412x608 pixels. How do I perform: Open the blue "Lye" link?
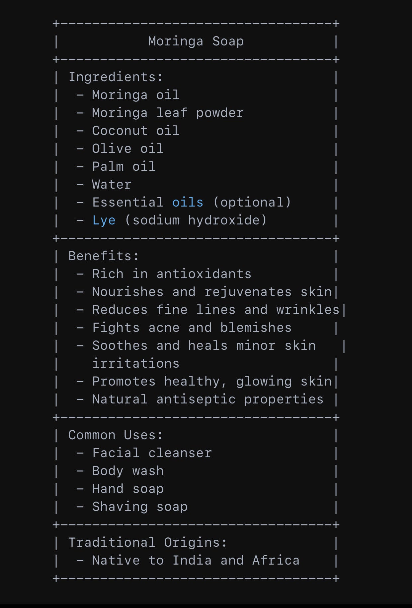coord(104,220)
